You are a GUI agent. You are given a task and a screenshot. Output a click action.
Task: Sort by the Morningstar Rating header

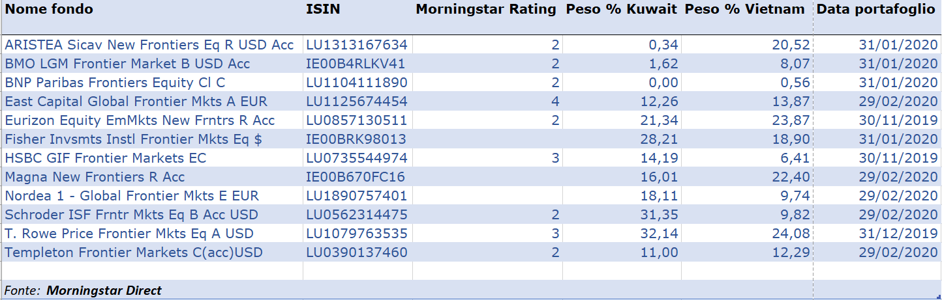pos(486,9)
